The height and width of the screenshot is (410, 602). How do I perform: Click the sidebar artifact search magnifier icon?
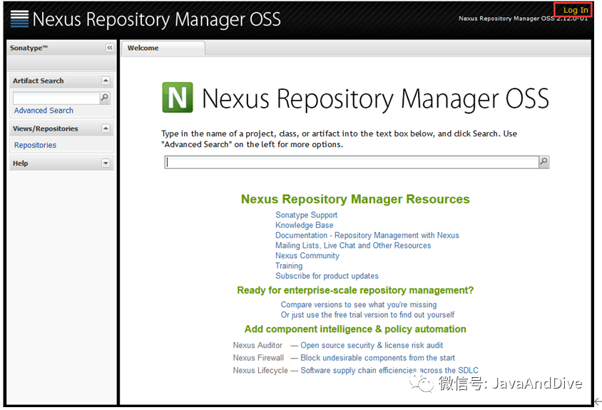pyautogui.click(x=104, y=98)
